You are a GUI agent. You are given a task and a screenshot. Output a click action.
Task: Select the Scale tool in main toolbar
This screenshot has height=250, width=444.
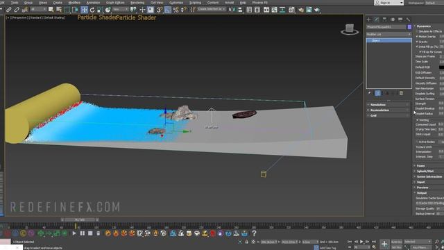[100, 10]
